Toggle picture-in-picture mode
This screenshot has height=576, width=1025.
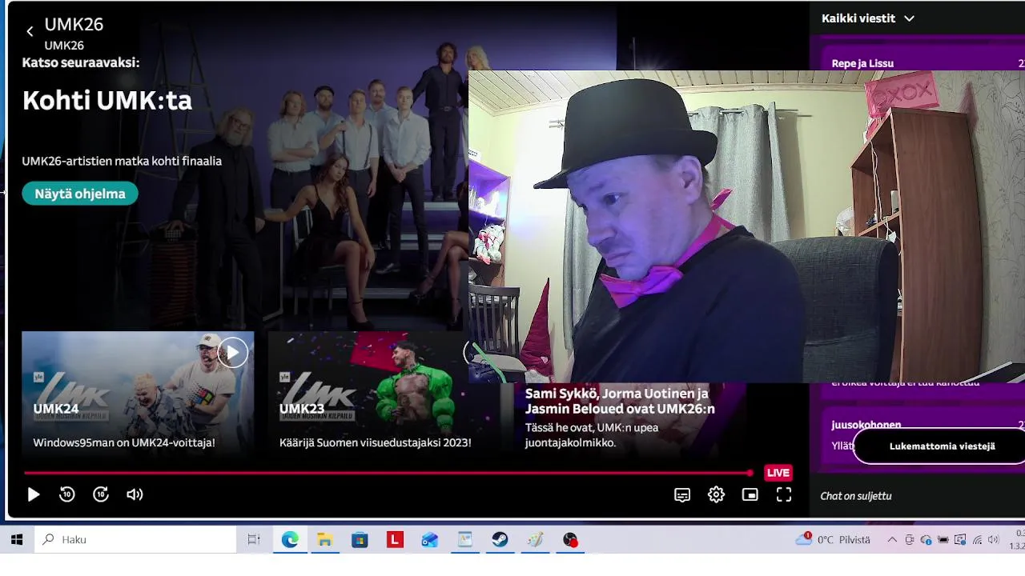tap(750, 495)
